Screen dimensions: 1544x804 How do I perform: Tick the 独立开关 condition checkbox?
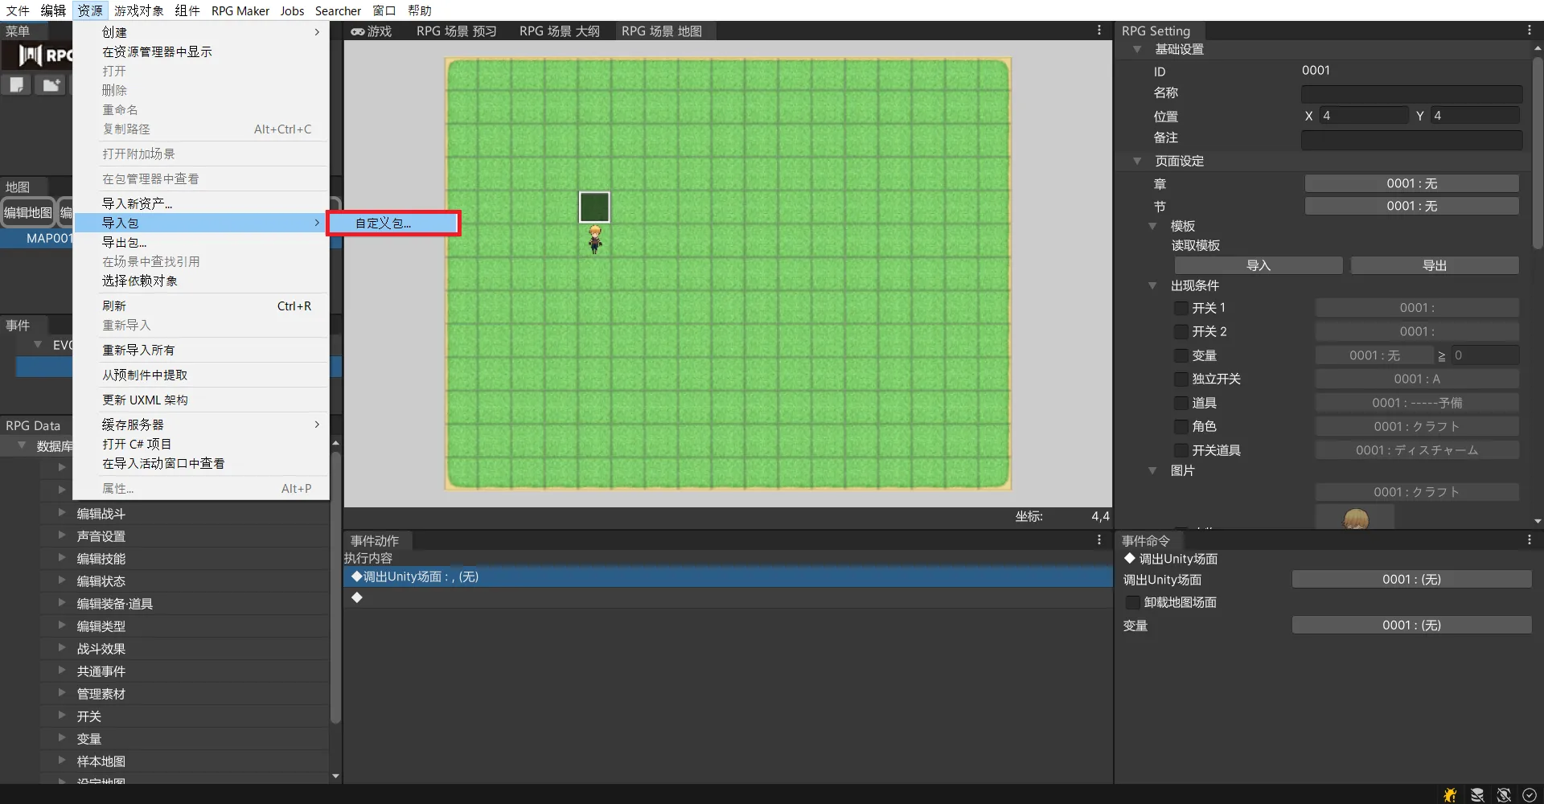[x=1181, y=379]
